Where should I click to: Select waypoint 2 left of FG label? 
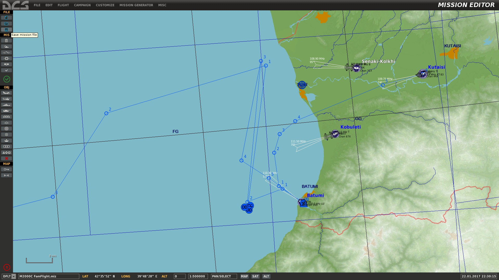pyautogui.click(x=106, y=113)
